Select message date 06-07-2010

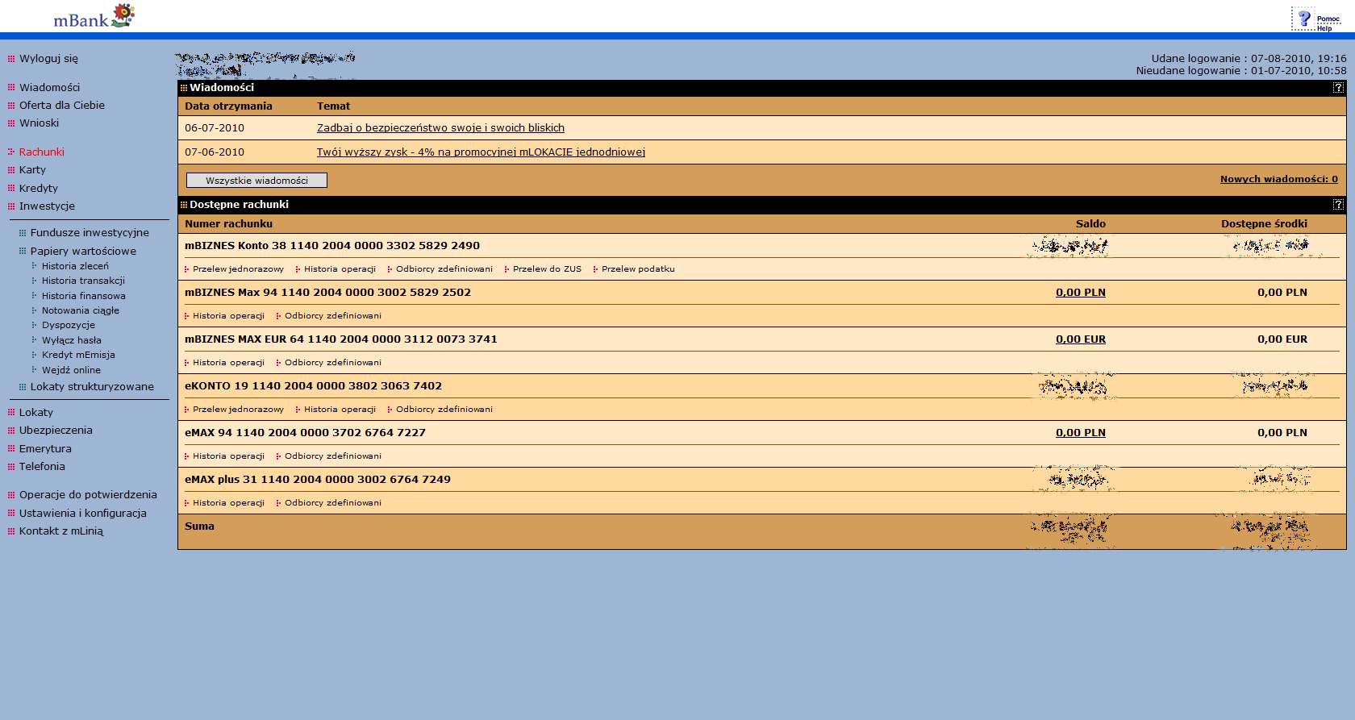pos(215,128)
